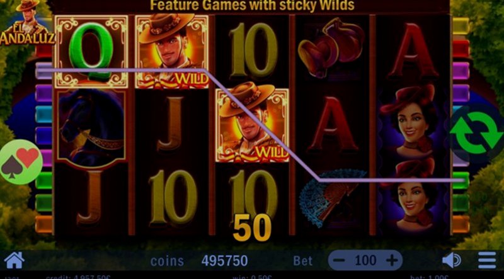This screenshot has width=504, height=279.
Task: Open the card suits gamble button
Action: click(21, 162)
